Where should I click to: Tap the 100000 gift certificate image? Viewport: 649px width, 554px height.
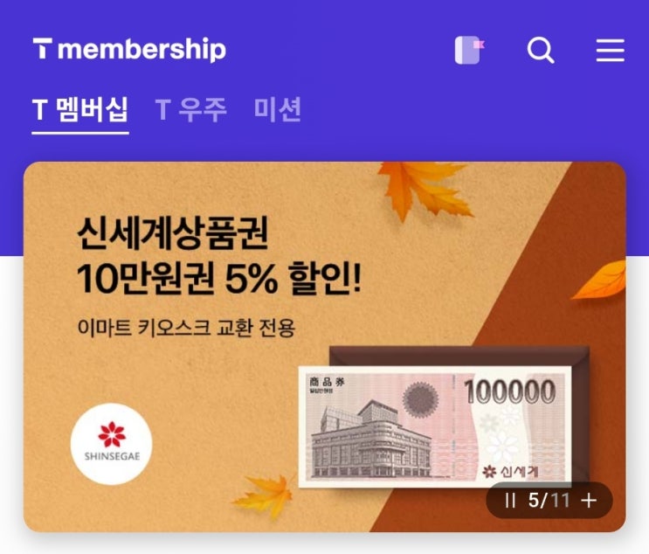click(435, 426)
